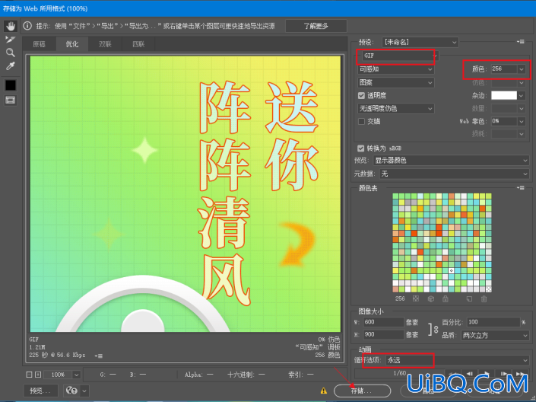This screenshot has width=536, height=402.
Task: Jump to last animation frame
Action: 521,374
